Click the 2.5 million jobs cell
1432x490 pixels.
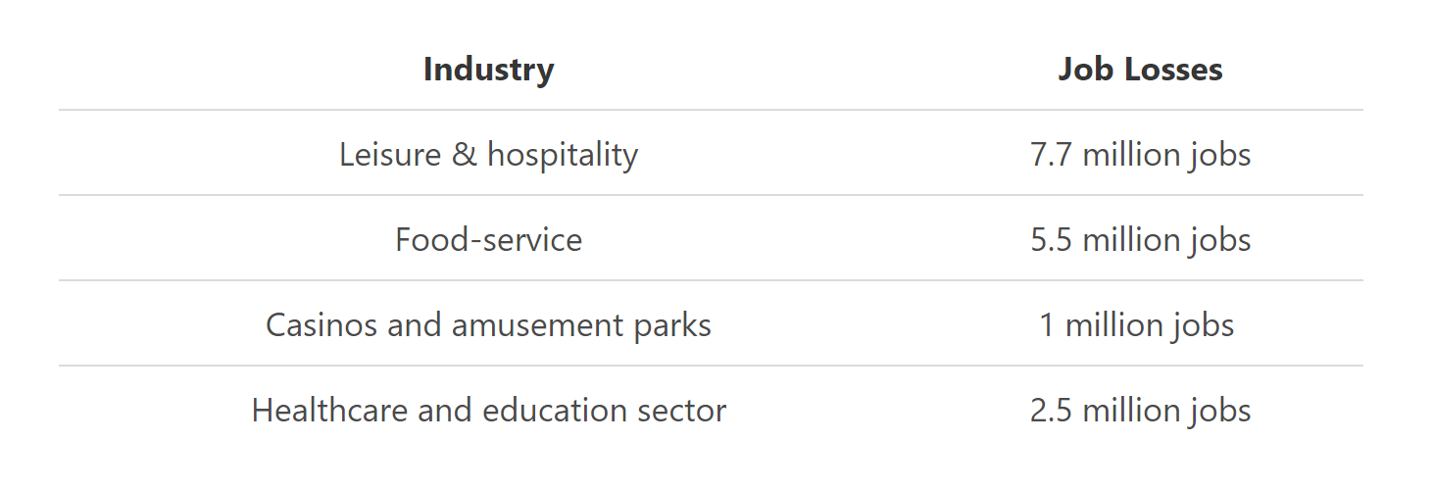coord(1140,411)
